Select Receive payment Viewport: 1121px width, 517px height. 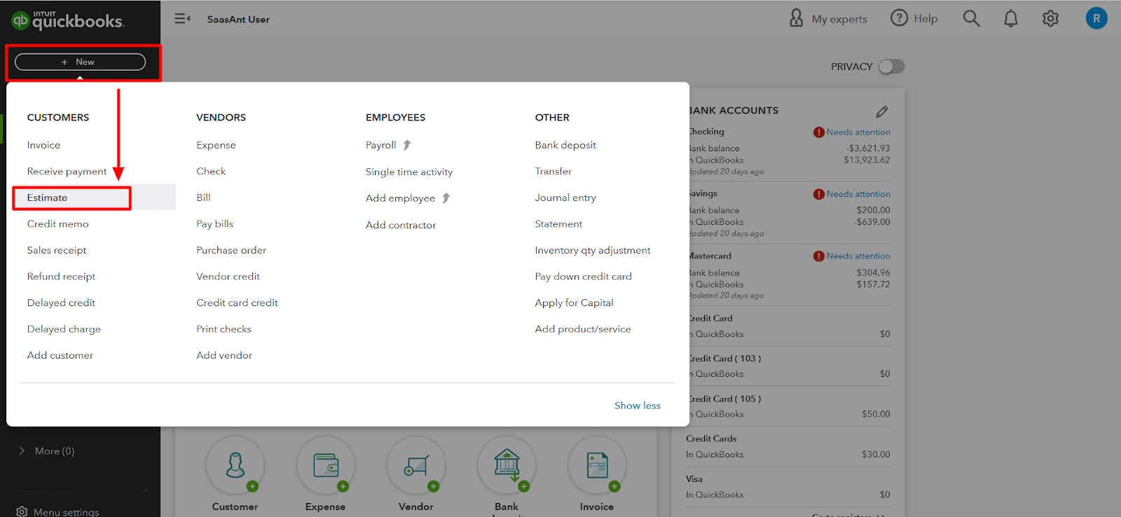click(x=67, y=172)
